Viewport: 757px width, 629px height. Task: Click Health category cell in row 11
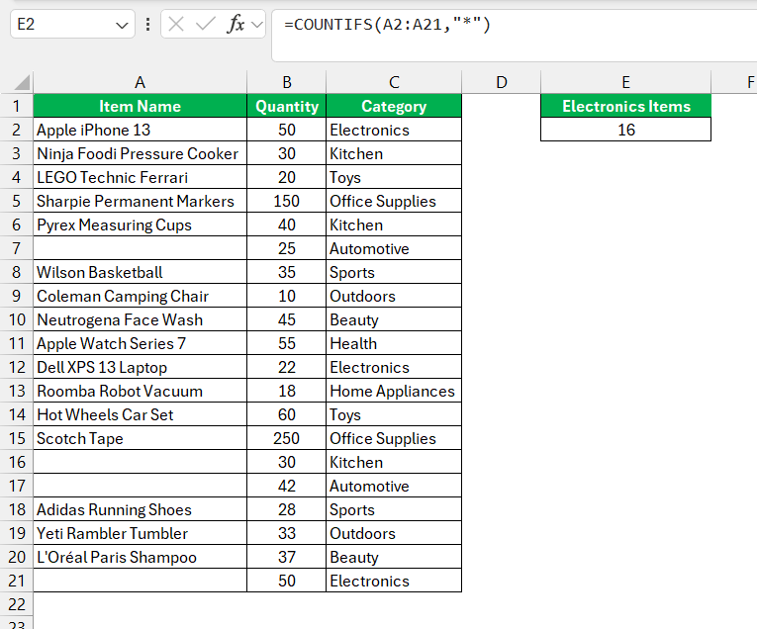394,343
